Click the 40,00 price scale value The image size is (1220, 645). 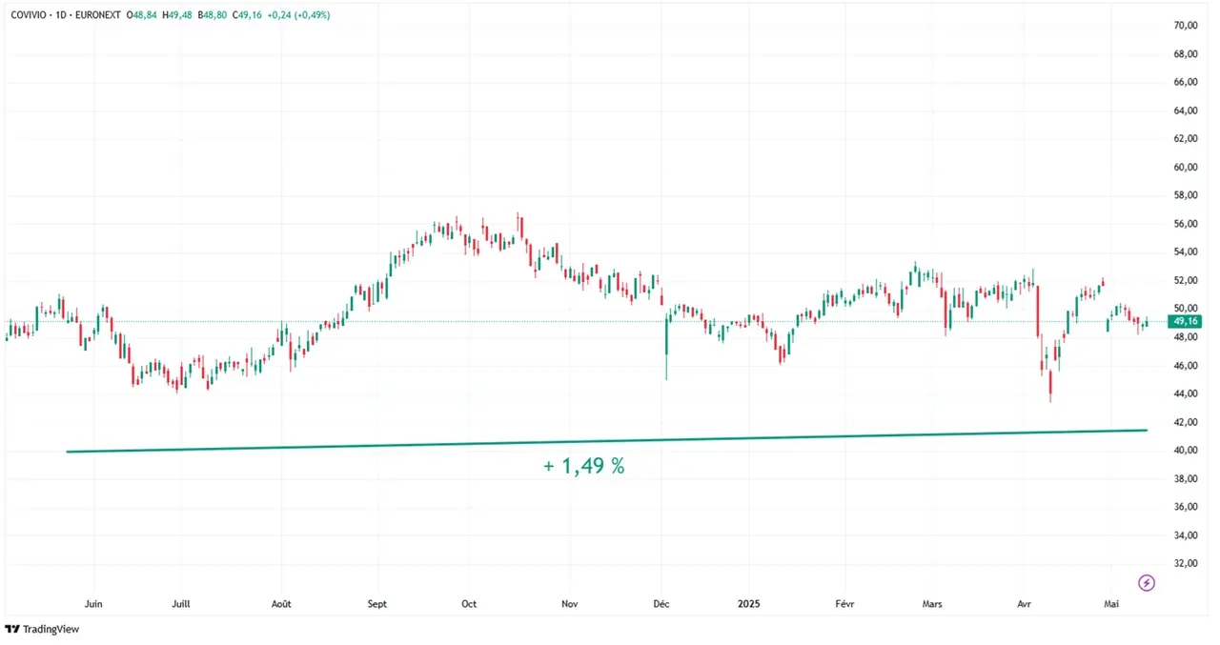pyautogui.click(x=1186, y=451)
